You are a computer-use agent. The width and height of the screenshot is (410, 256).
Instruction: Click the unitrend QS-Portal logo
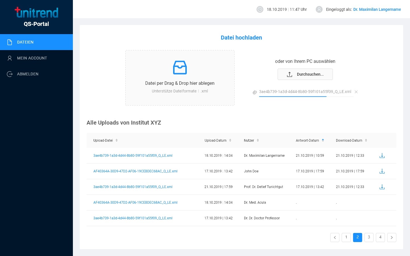tap(36, 17)
